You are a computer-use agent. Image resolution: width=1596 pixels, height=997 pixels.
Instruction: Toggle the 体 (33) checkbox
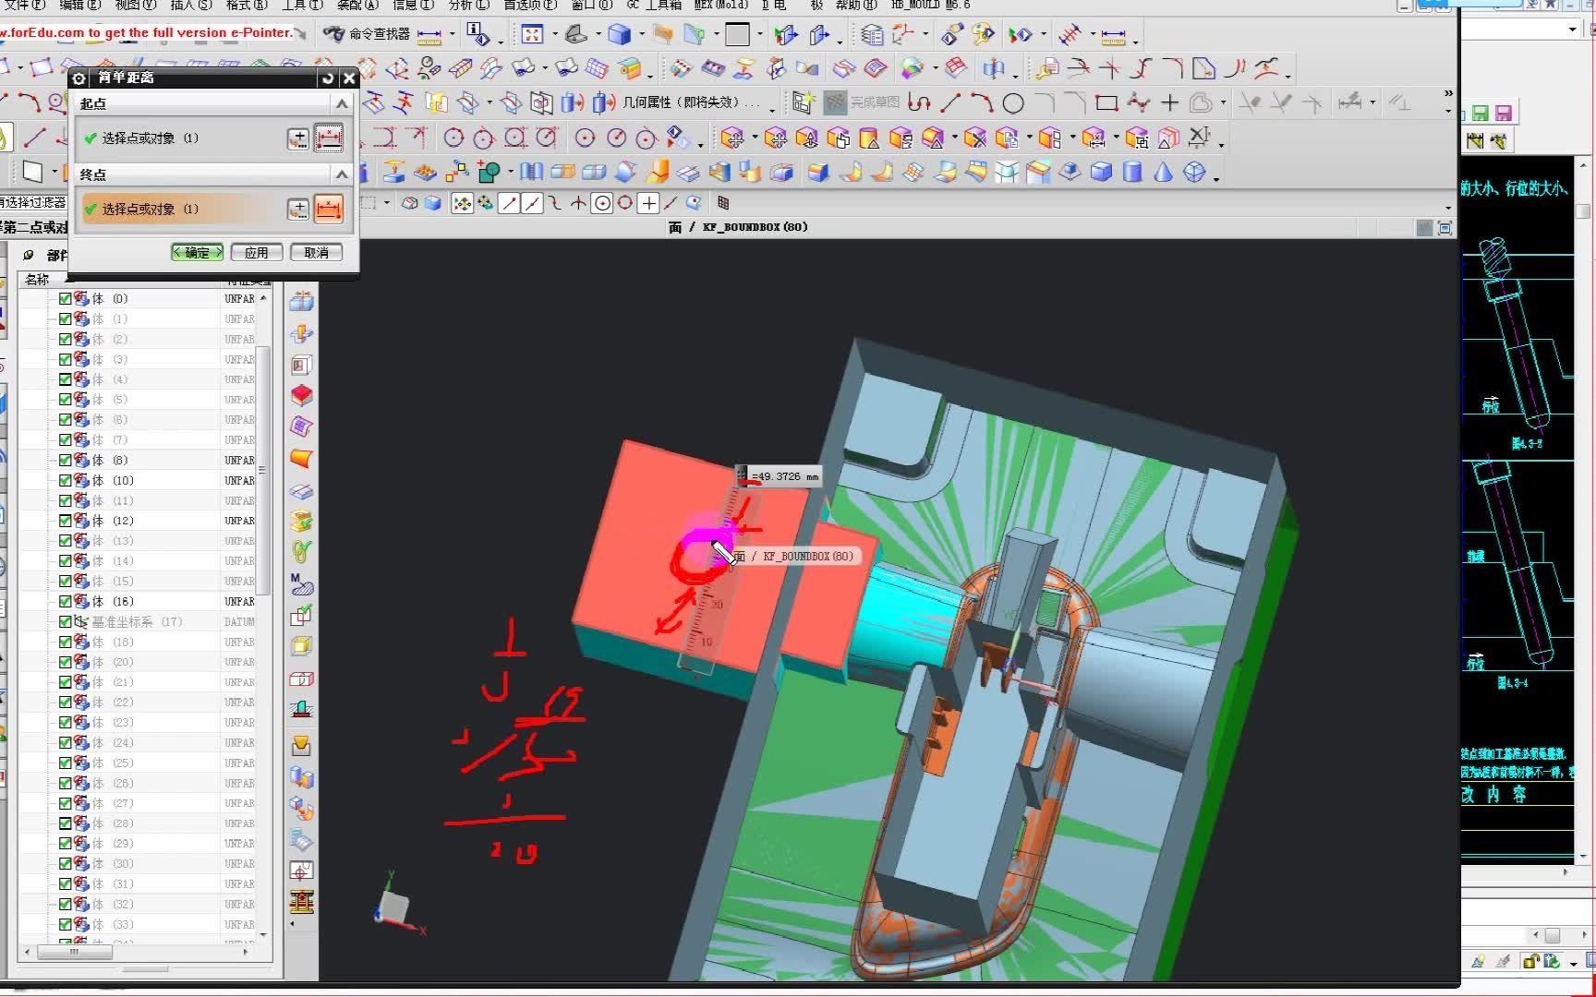(x=65, y=924)
